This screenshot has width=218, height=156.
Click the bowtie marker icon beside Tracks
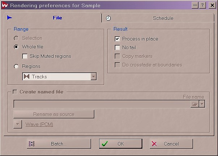tap(26, 77)
